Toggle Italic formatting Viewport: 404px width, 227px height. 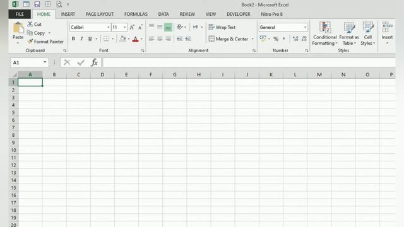point(81,39)
